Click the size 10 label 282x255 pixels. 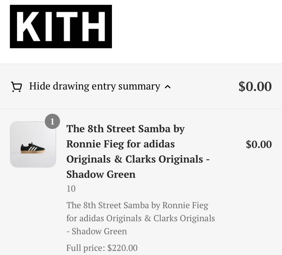71,189
